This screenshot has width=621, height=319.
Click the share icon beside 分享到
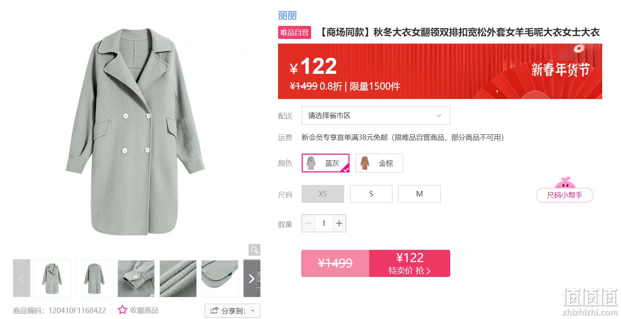point(214,310)
